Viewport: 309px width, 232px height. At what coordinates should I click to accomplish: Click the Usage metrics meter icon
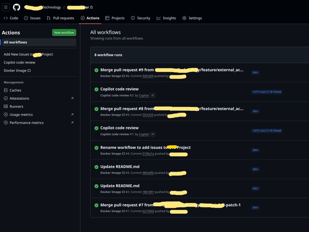pyautogui.click(x=6, y=115)
